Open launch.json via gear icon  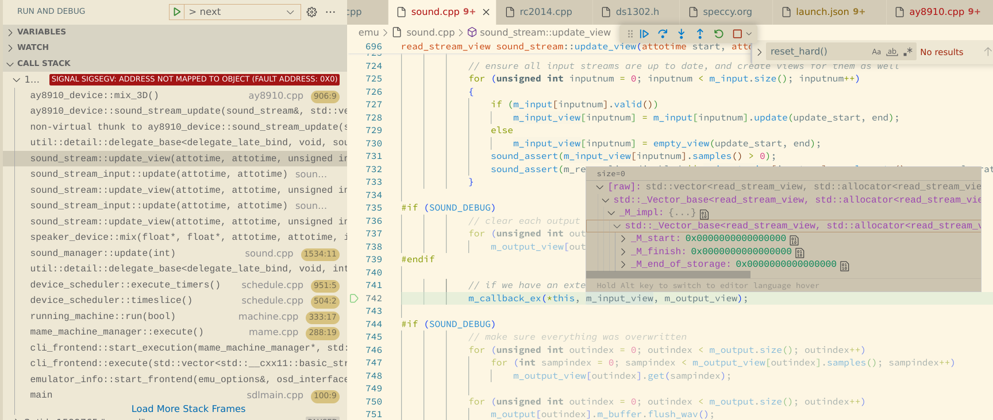(311, 12)
